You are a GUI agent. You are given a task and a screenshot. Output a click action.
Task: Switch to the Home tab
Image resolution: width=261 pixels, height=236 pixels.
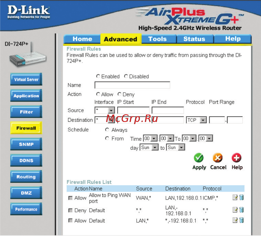(x=82, y=39)
